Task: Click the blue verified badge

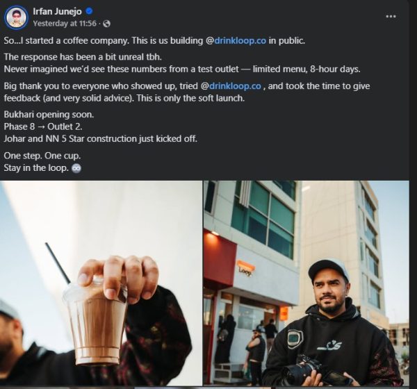Action: 89,11
